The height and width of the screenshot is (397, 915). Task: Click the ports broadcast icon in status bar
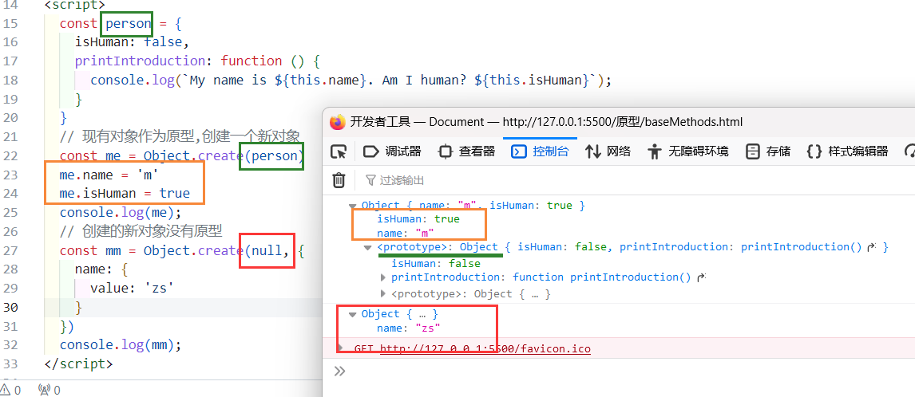(x=44, y=389)
